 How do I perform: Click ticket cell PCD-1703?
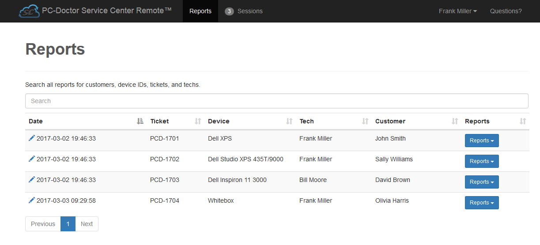(x=165, y=180)
